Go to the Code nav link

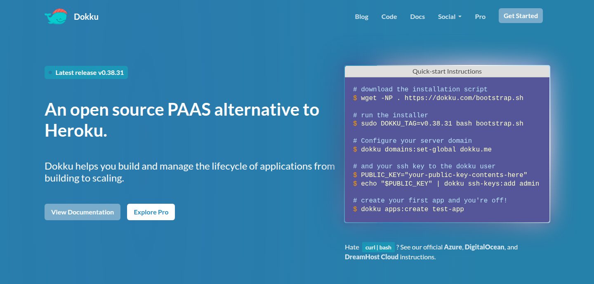click(x=389, y=17)
